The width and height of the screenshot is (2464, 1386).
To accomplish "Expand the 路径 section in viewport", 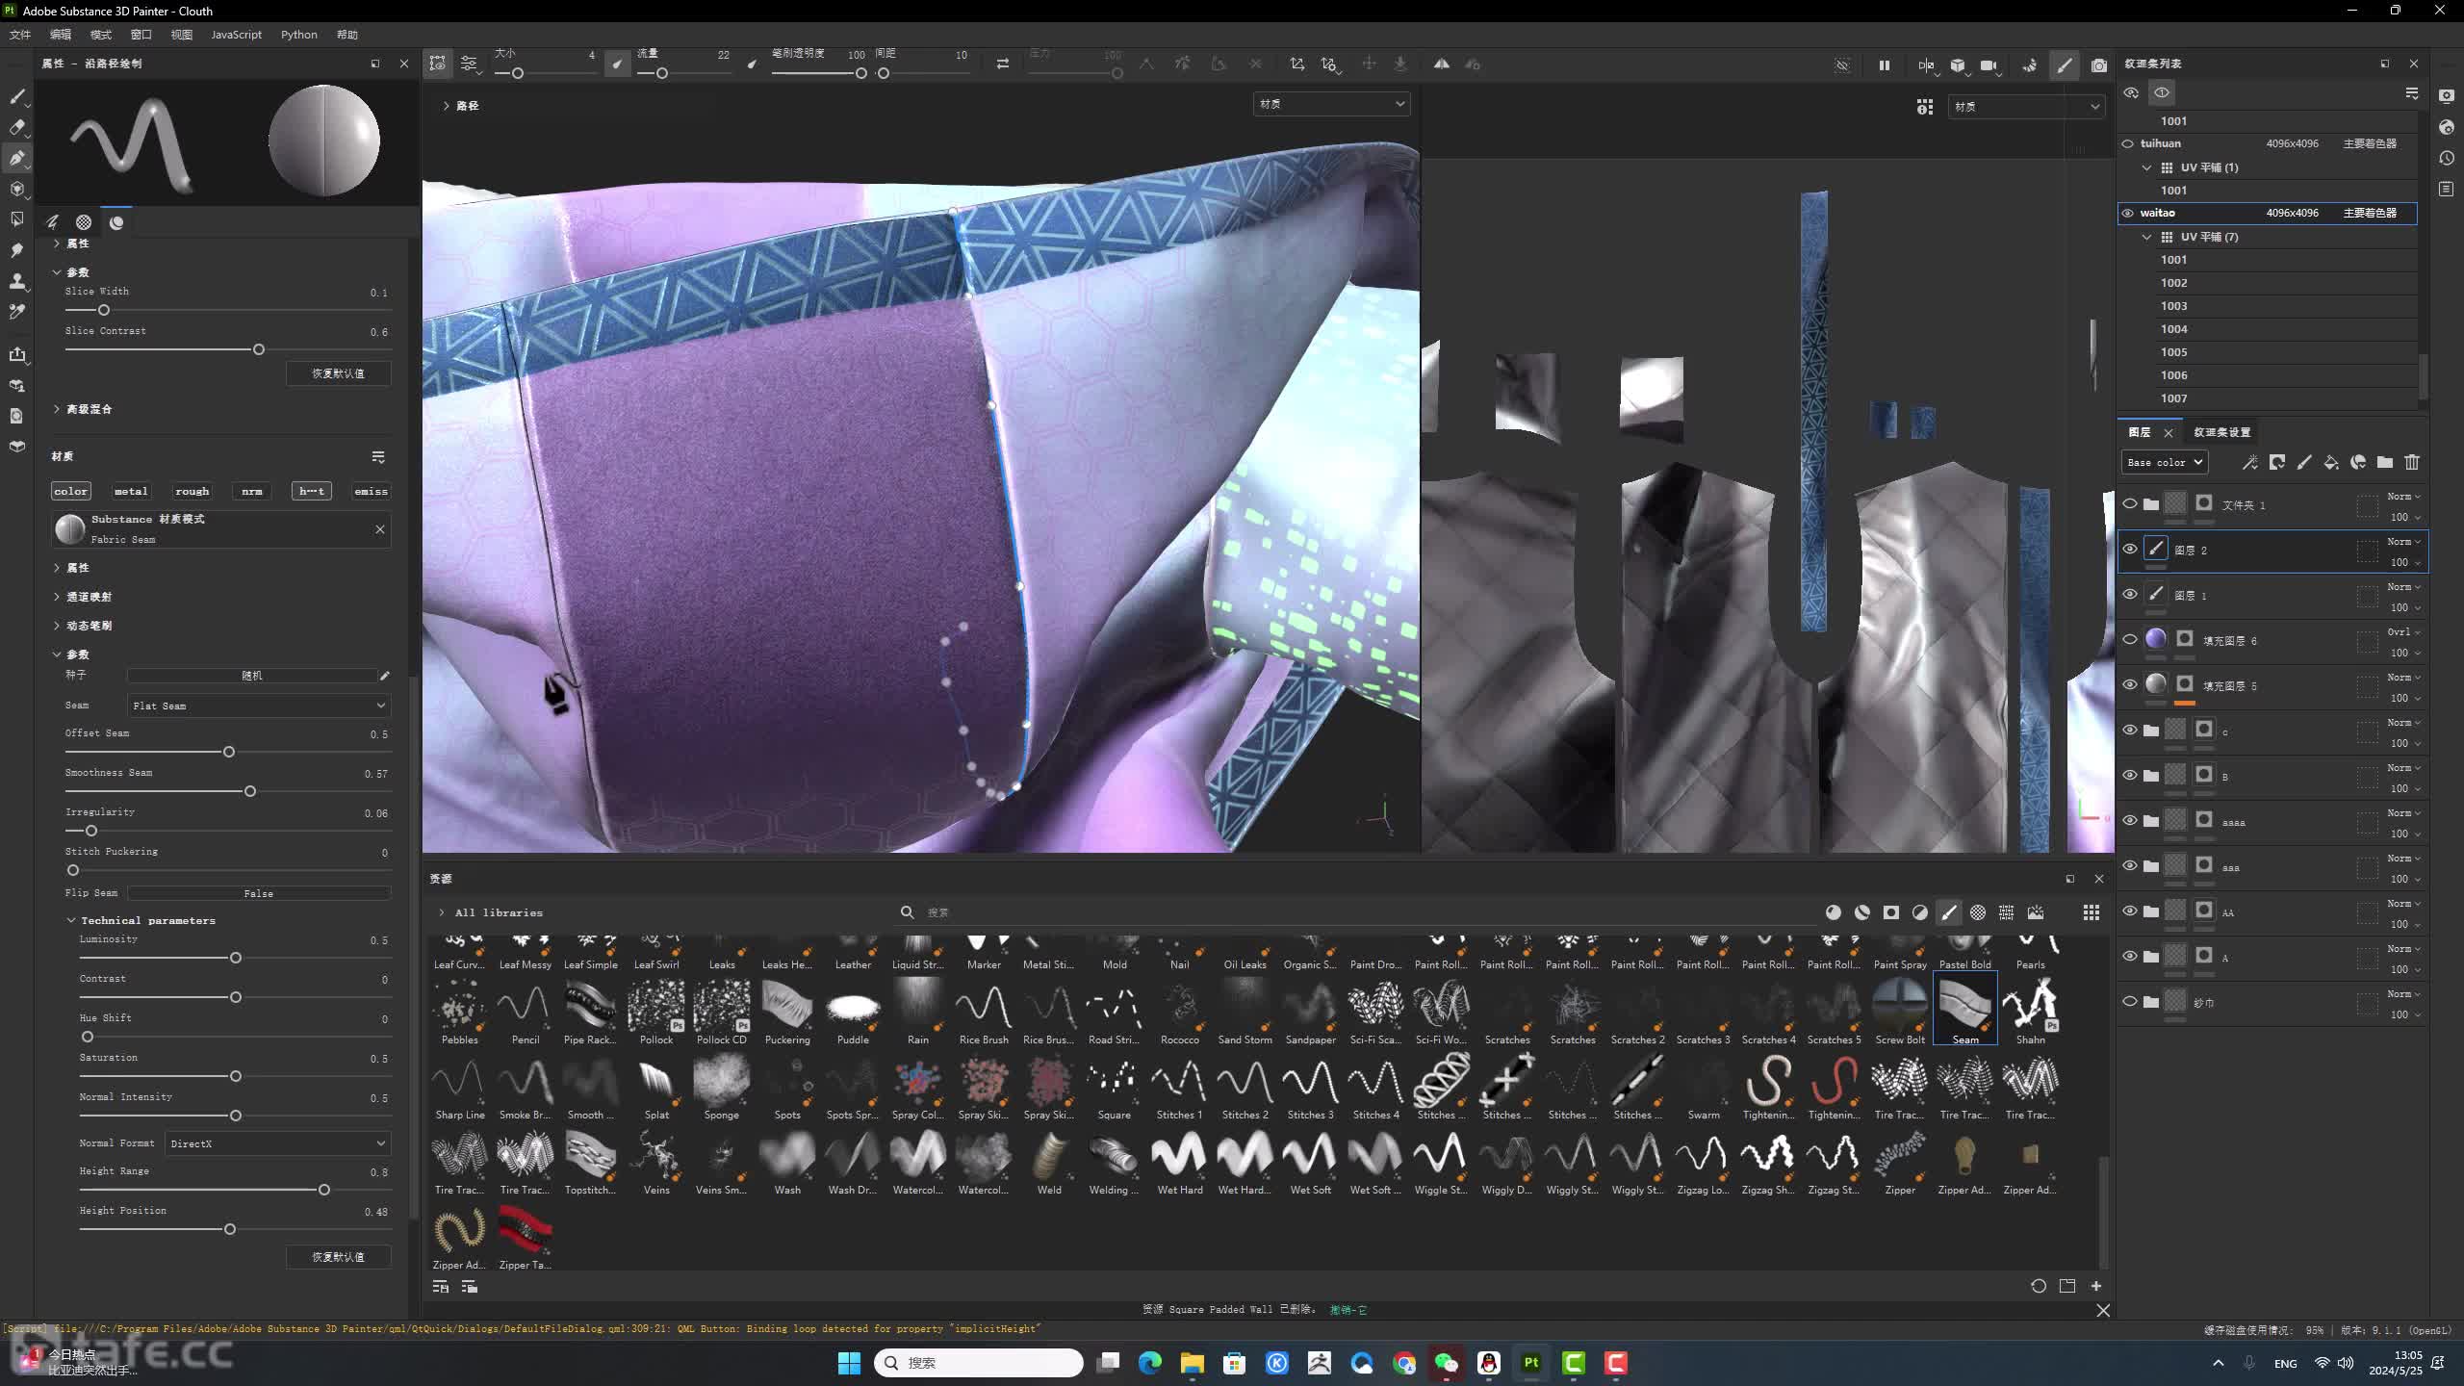I will click(x=446, y=106).
